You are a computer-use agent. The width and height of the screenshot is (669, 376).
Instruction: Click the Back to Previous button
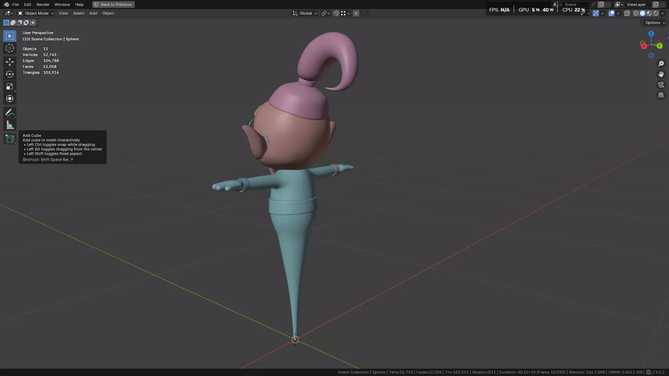click(x=113, y=5)
